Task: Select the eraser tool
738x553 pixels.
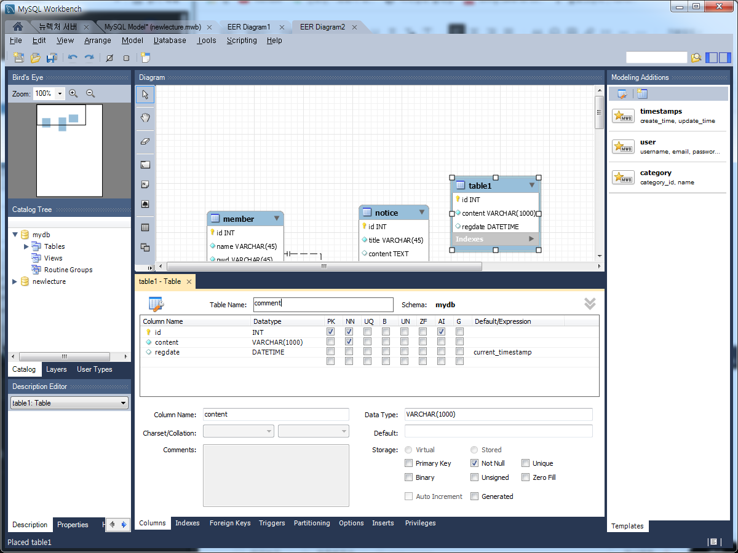Action: point(145,141)
